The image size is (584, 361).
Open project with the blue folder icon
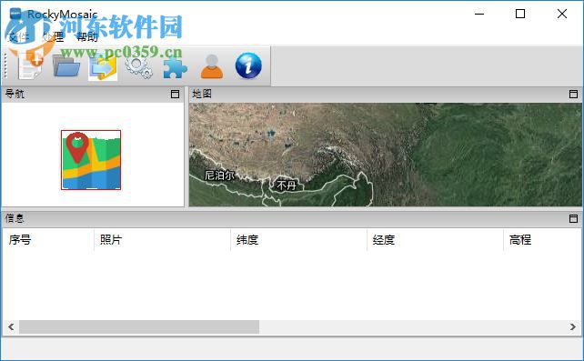[x=66, y=66]
